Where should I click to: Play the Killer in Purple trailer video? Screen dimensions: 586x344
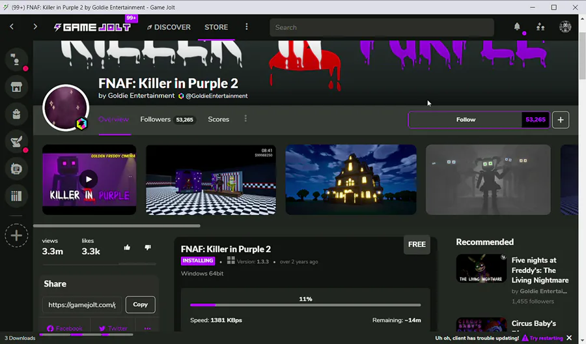[x=89, y=179]
